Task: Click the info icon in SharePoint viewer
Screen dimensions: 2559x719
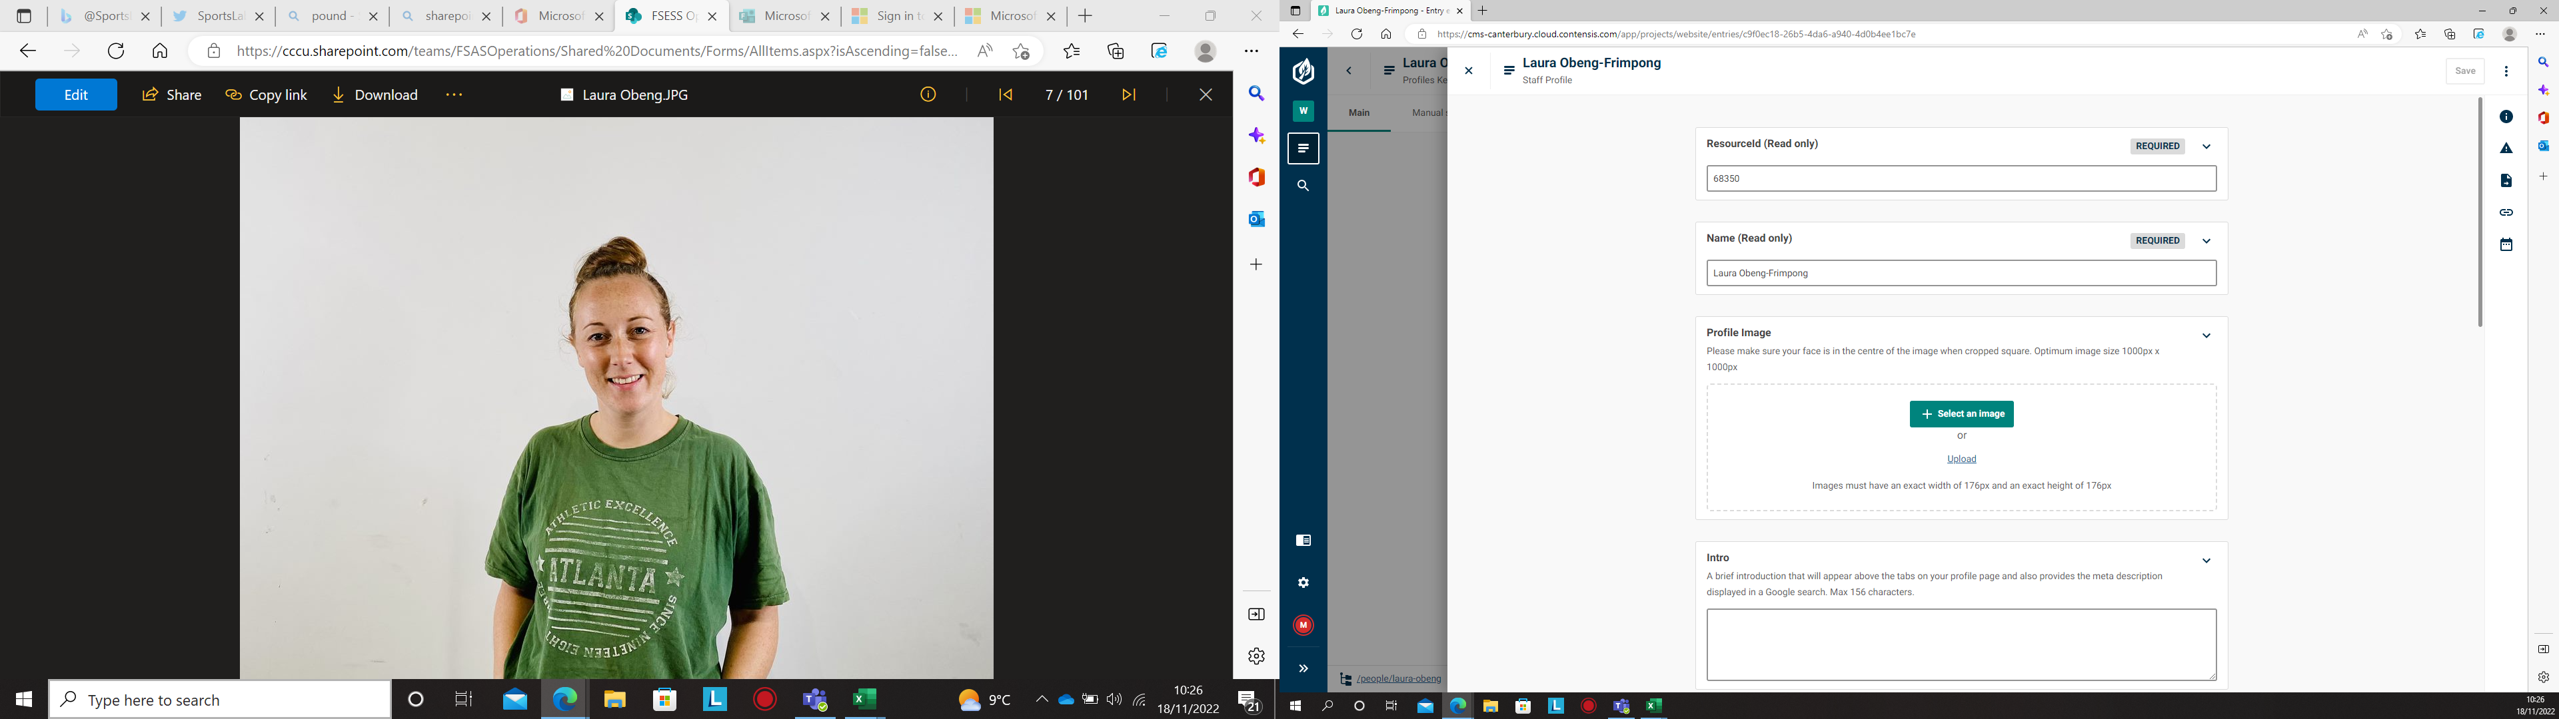Action: (928, 95)
